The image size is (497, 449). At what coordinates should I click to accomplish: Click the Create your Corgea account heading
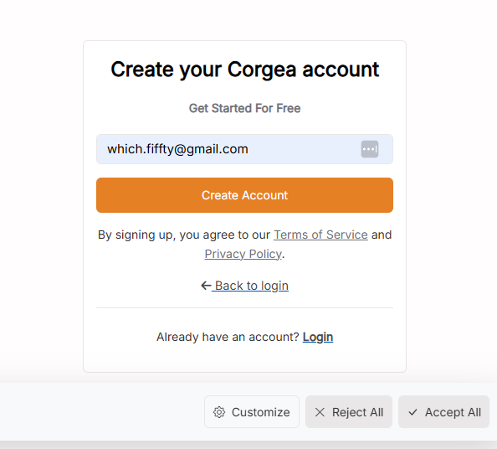coord(244,70)
